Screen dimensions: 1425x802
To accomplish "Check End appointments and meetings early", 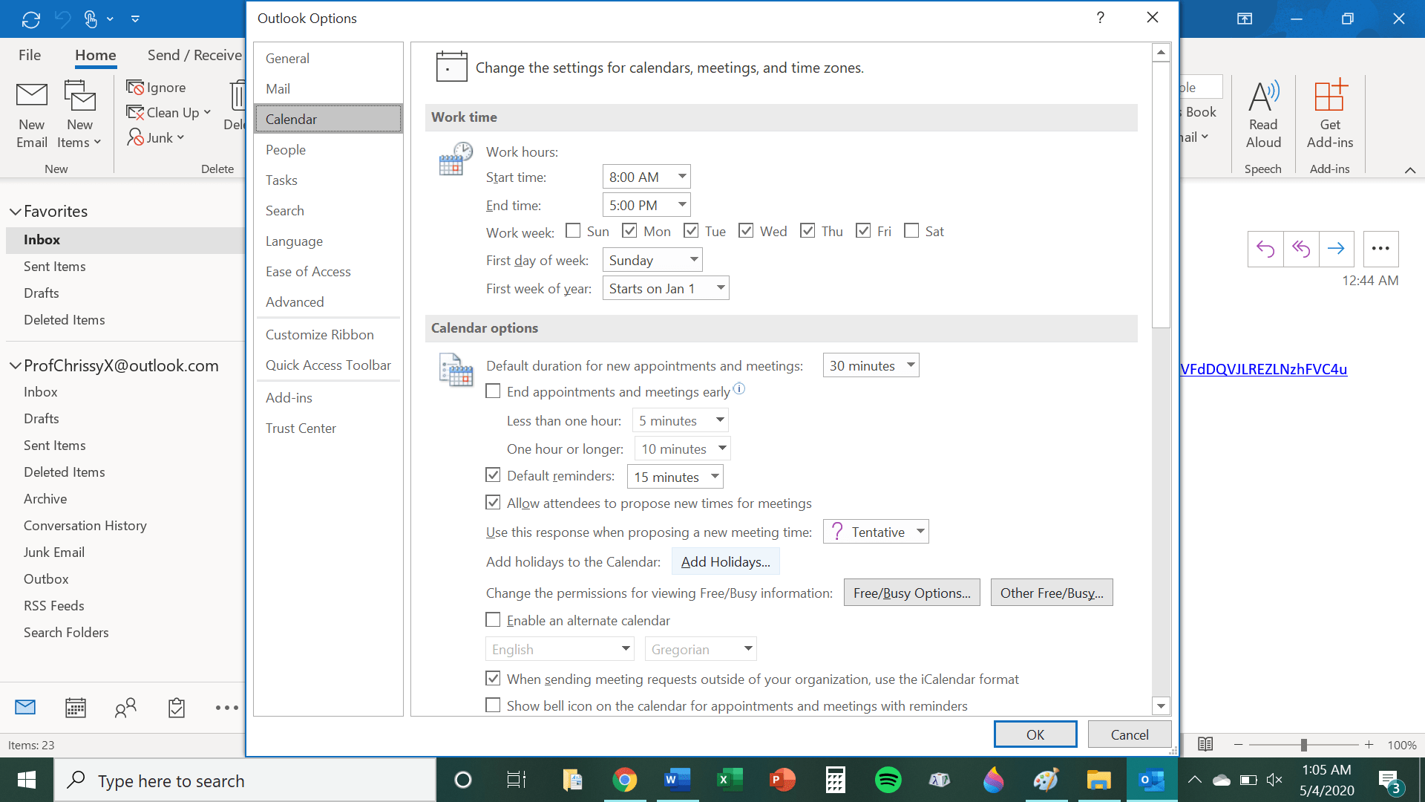I will pyautogui.click(x=493, y=391).
